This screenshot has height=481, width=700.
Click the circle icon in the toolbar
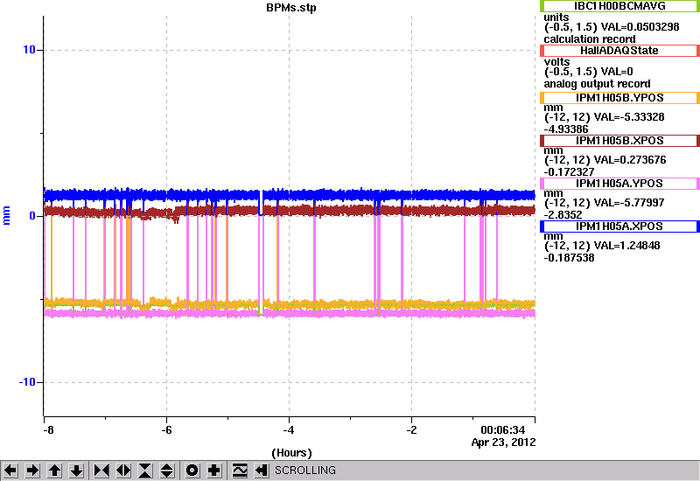[192, 471]
